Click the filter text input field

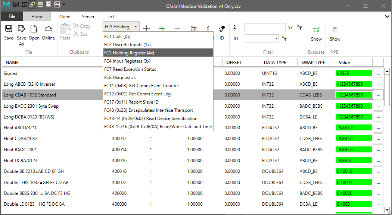point(265,27)
